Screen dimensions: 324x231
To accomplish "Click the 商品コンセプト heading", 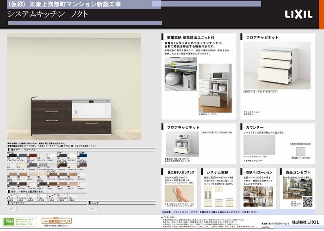I will pos(298,172).
